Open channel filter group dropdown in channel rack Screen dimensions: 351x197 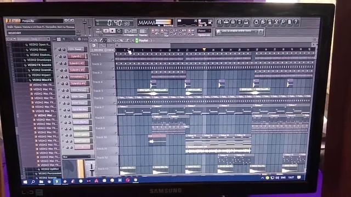tap(76, 157)
